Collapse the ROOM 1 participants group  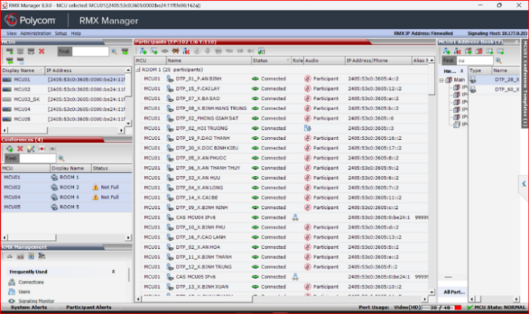coord(138,70)
